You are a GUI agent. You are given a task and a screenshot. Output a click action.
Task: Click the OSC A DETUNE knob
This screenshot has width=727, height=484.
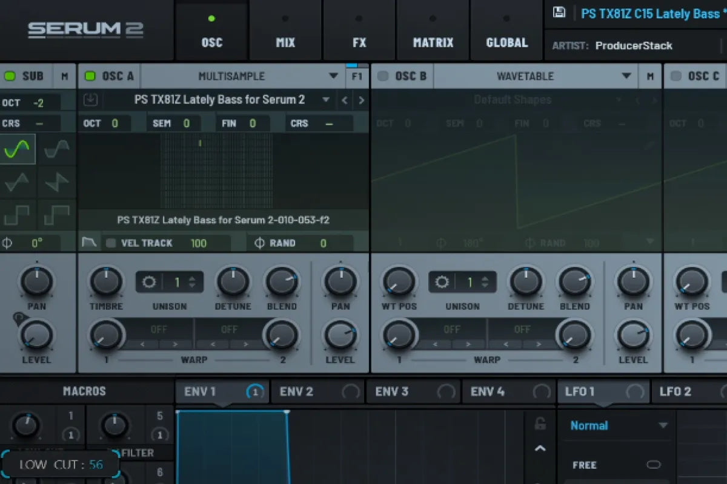(x=233, y=282)
